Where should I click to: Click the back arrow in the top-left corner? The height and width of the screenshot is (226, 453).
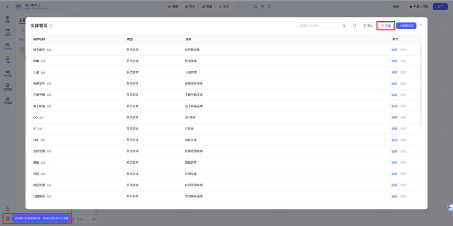[7, 7]
